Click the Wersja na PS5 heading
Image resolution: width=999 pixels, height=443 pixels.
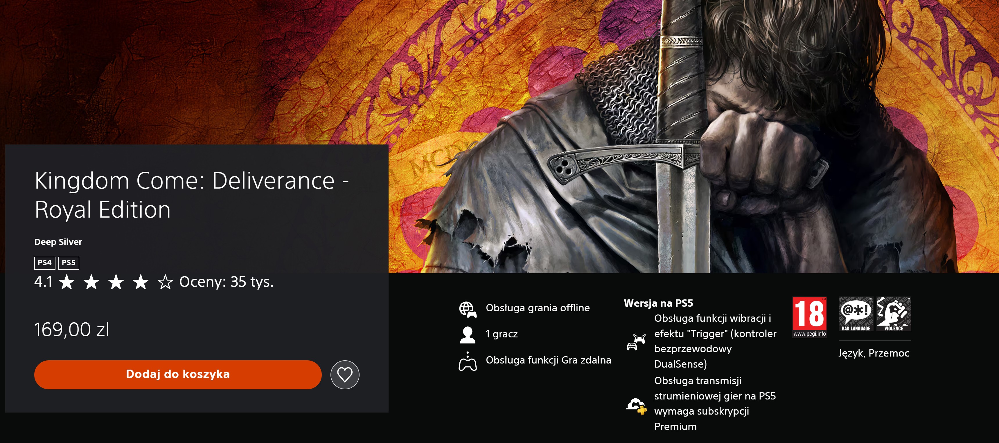[x=658, y=303]
